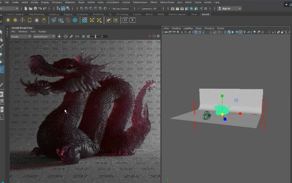Open the Beauty AOV dropdown
The height and width of the screenshot is (183, 292).
point(21,36)
